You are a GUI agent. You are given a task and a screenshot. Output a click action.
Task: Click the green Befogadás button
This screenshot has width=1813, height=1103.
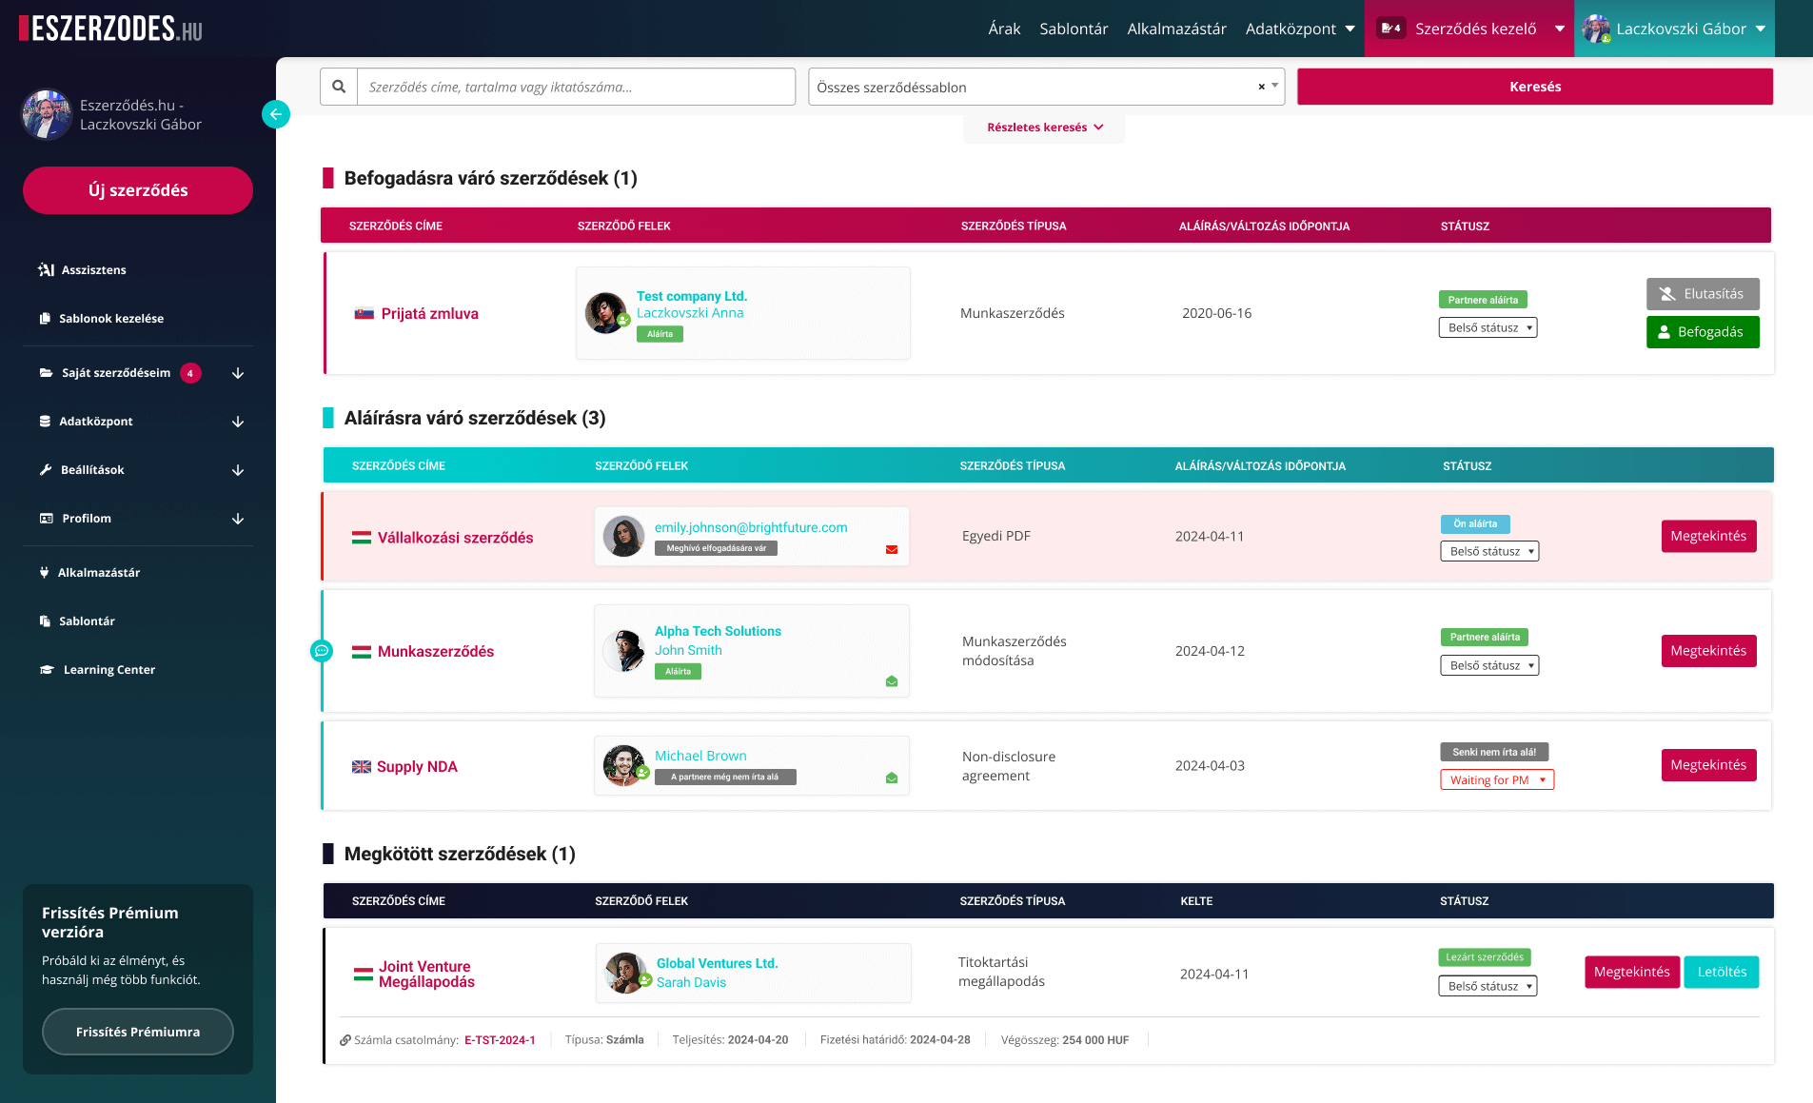[x=1702, y=332]
